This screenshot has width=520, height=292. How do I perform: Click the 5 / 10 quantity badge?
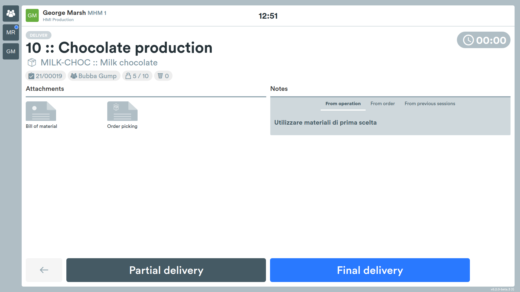137,76
